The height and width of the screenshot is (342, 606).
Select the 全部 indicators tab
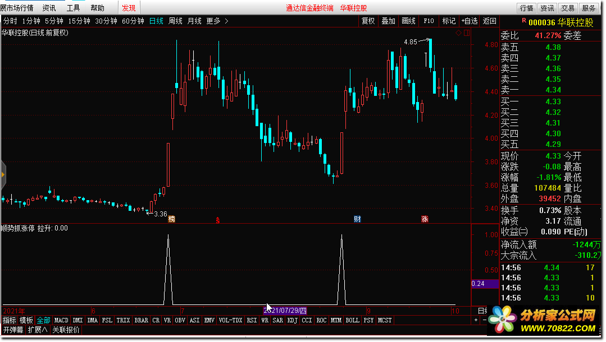[x=43, y=320]
